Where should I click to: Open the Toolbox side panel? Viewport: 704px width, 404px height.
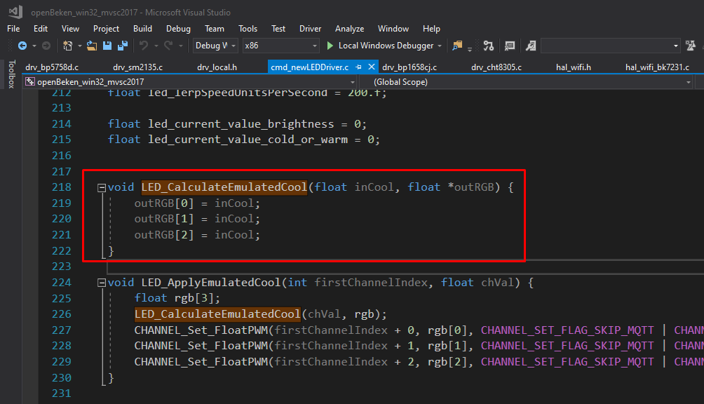click(12, 74)
